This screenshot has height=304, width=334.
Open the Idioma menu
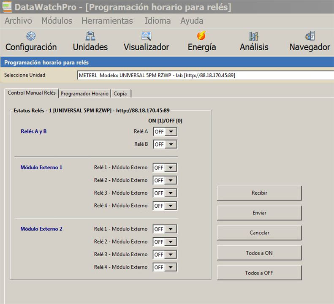[157, 21]
